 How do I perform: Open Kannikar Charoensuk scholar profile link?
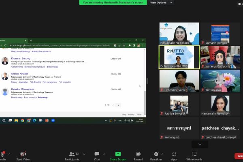[22, 89]
